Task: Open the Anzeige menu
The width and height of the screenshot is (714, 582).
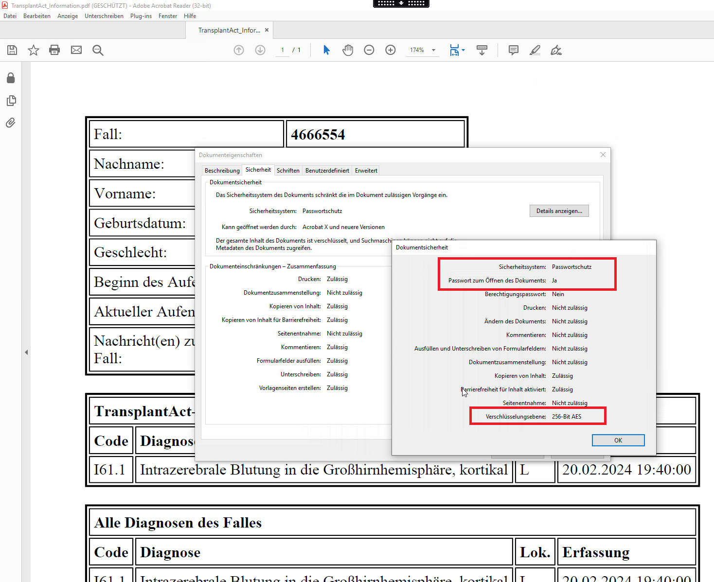Action: coord(68,16)
